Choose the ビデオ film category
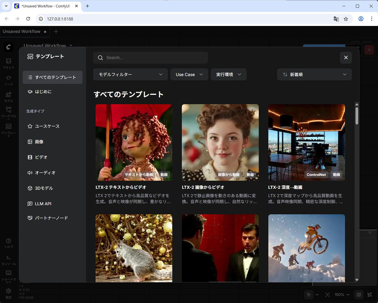Screen dimensions: 378x303 click(x=41, y=157)
